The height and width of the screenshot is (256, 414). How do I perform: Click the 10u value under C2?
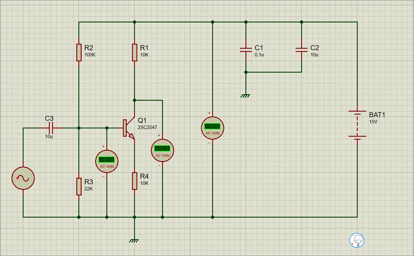(314, 55)
